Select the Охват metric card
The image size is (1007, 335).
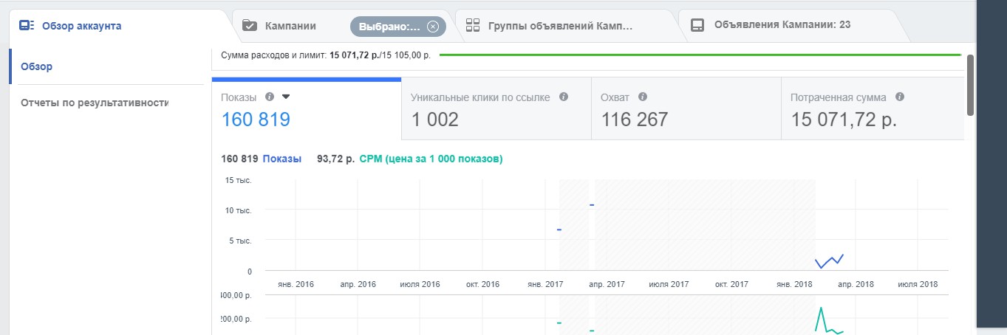point(686,110)
